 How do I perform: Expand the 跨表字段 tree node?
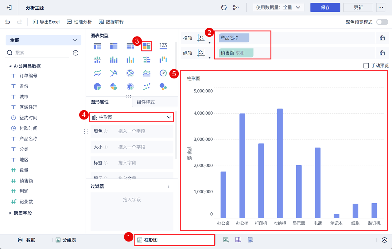10,213
